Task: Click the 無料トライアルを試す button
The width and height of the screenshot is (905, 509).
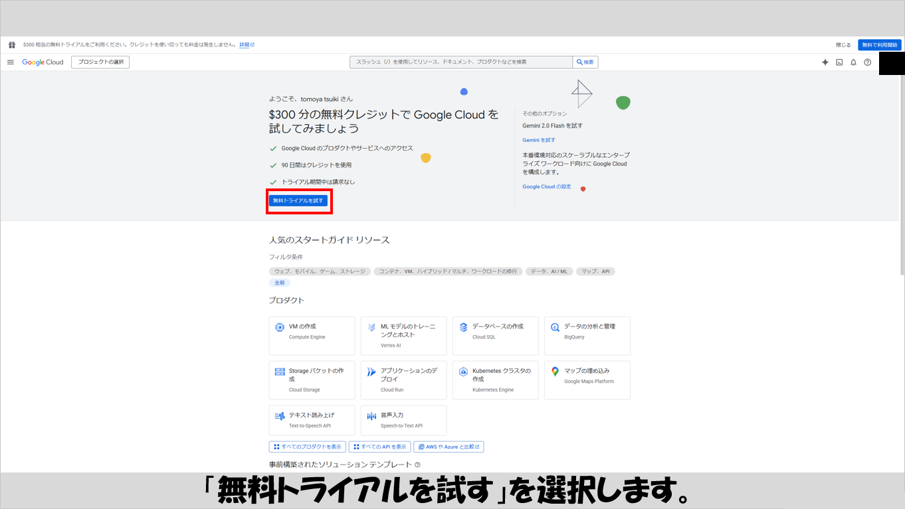Action: point(298,200)
